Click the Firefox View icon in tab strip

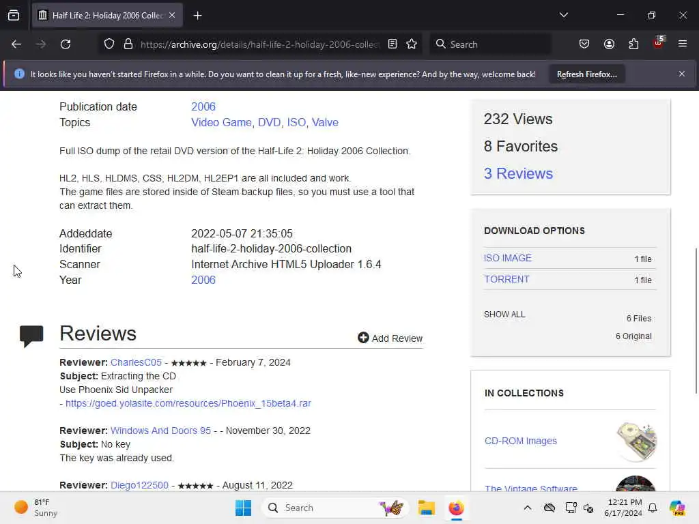[x=14, y=15]
